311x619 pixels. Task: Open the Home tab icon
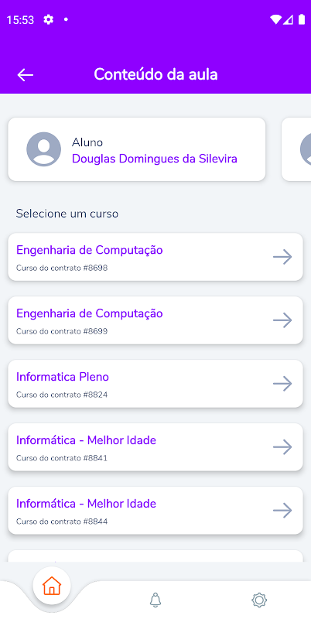[52, 586]
